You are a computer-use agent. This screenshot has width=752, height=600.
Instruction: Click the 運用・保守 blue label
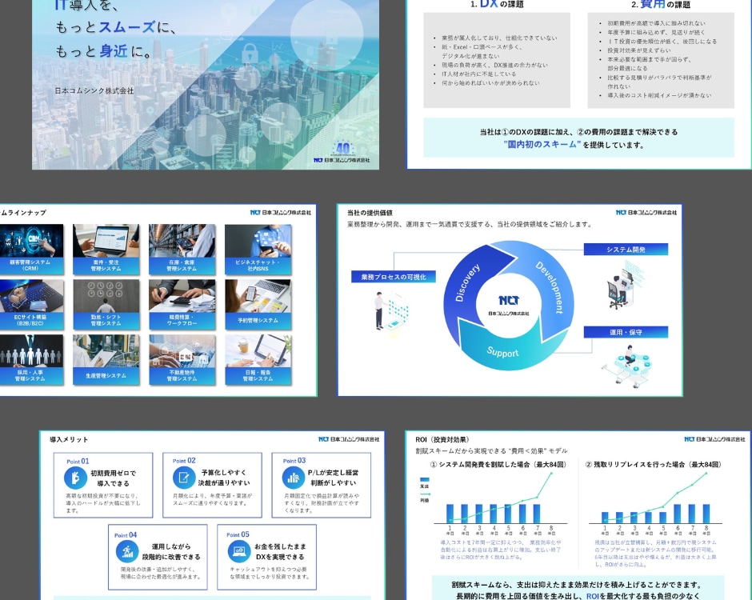[x=626, y=332]
